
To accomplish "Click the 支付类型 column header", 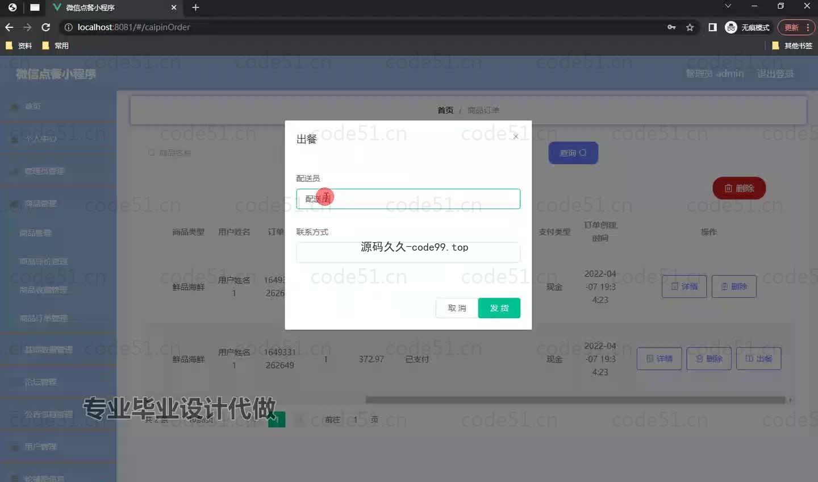I will point(554,232).
